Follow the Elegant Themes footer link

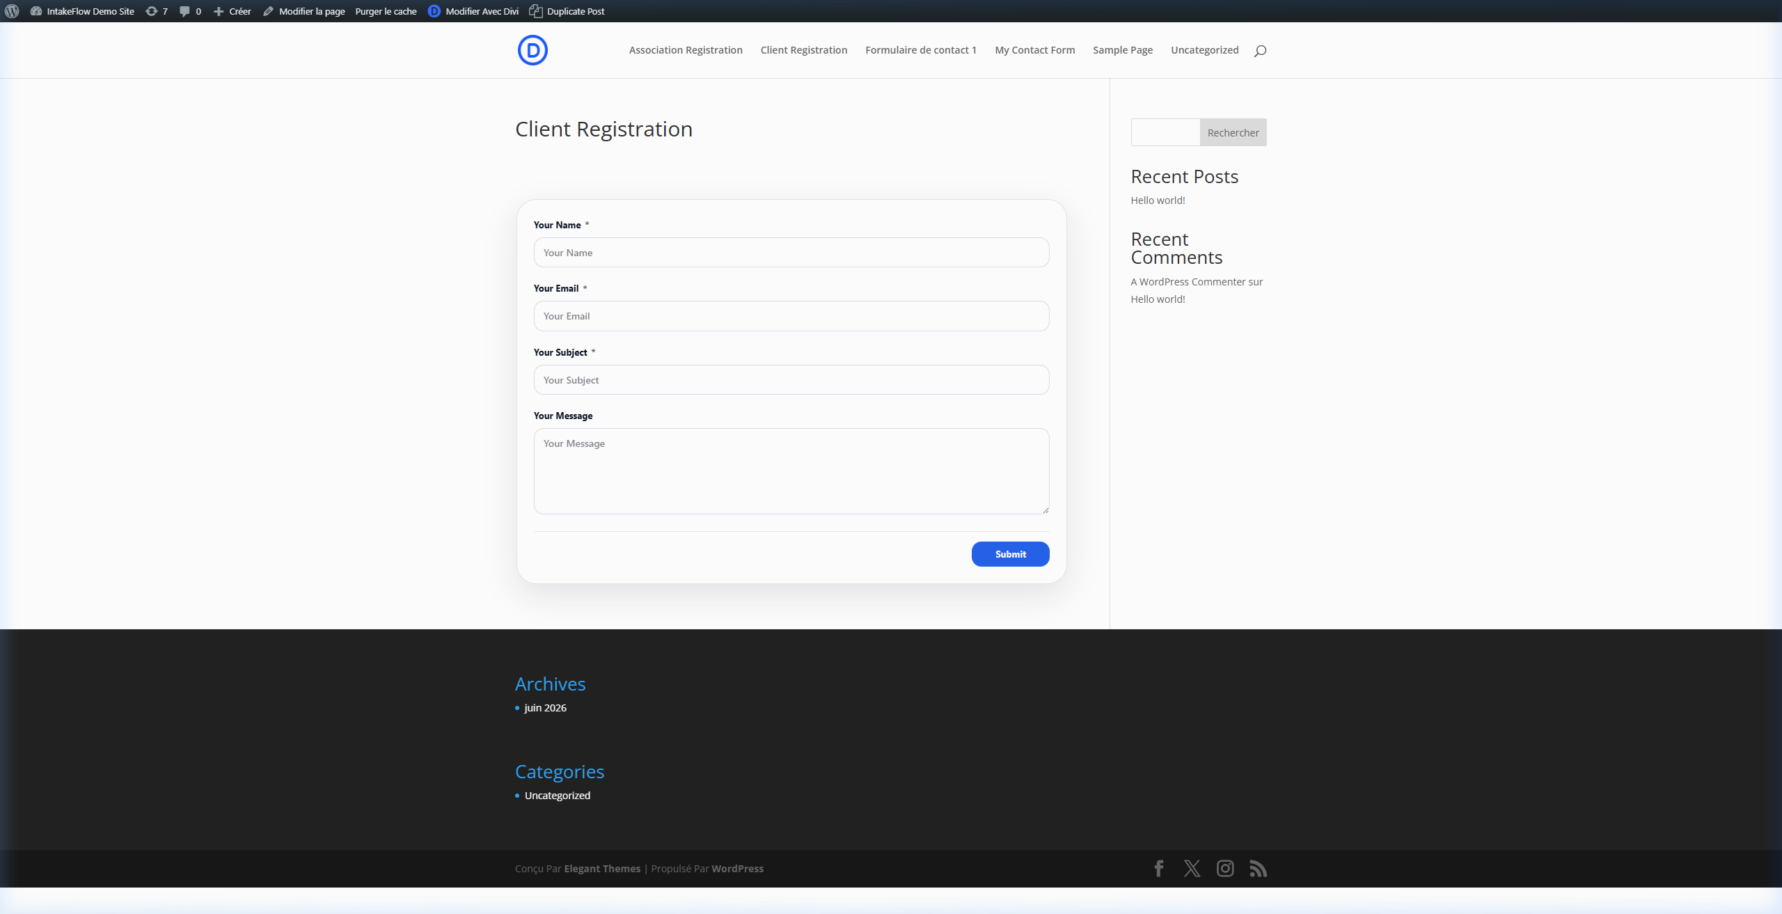(x=602, y=869)
